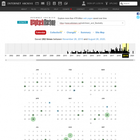
Task: Open the Web archive icon
Action: [37, 3]
